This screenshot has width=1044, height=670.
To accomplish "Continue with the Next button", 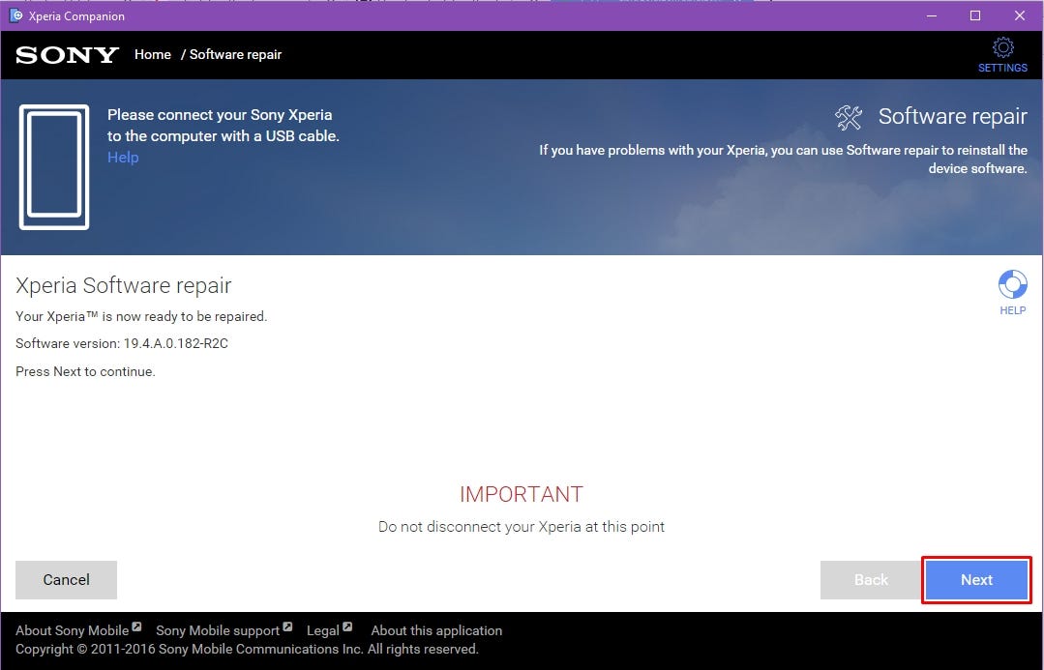I will coord(976,579).
